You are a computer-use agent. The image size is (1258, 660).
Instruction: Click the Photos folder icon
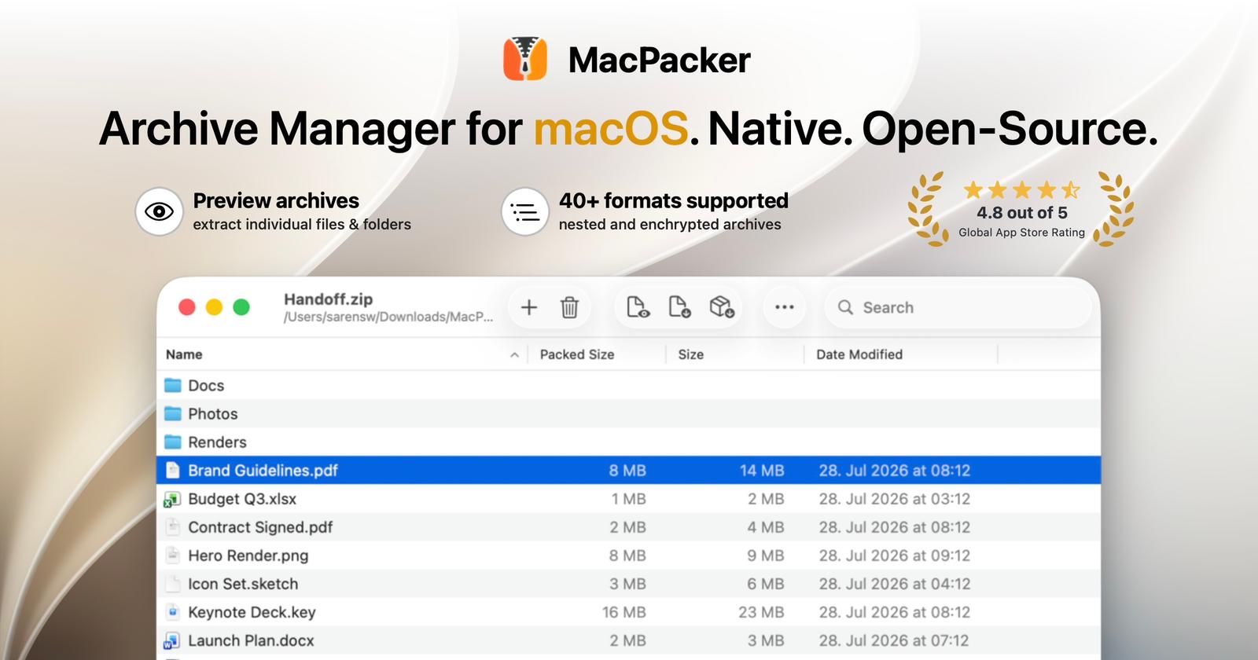(x=173, y=414)
